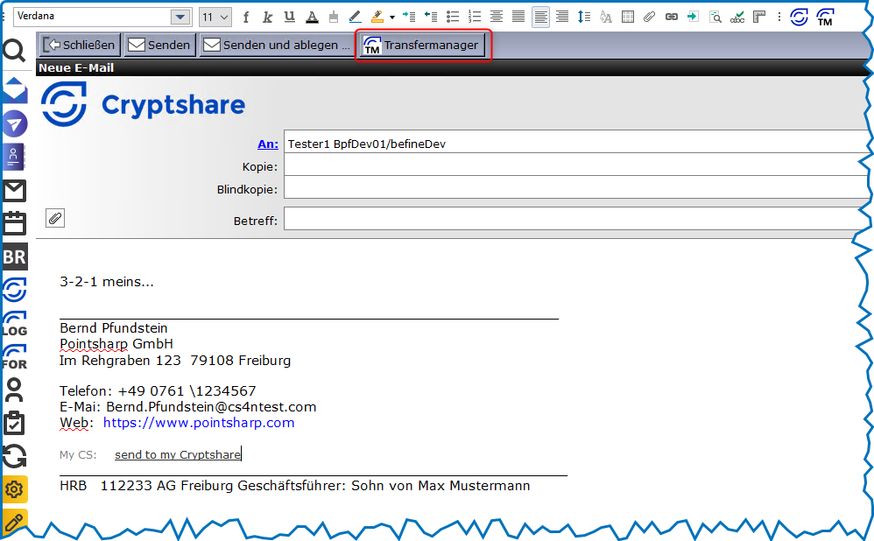Click Schließen in the action bar
This screenshot has width=874, height=541.
[80, 46]
